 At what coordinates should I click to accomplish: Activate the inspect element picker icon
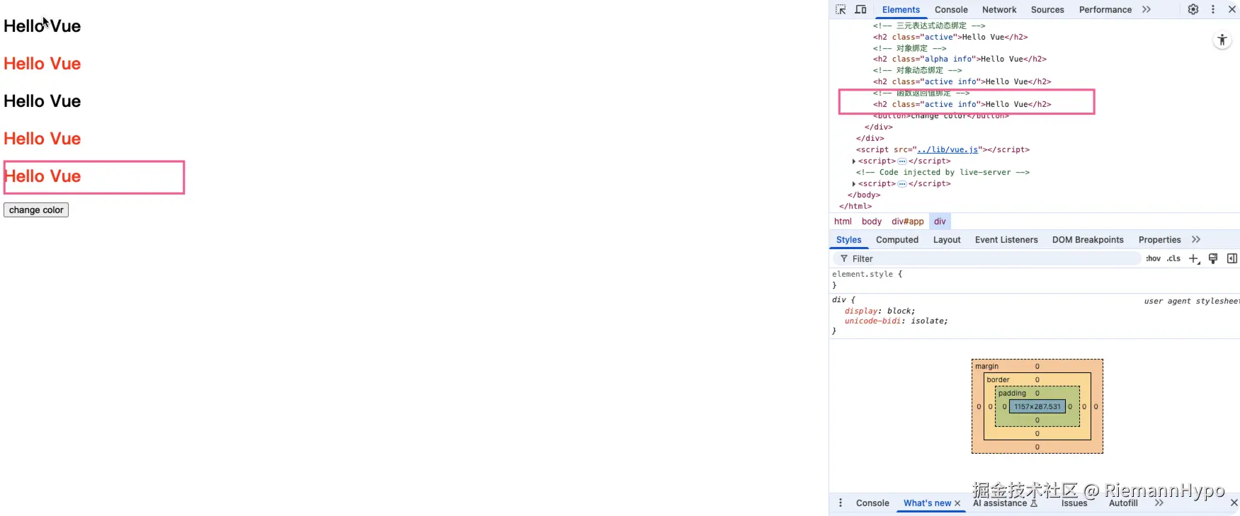tap(841, 9)
